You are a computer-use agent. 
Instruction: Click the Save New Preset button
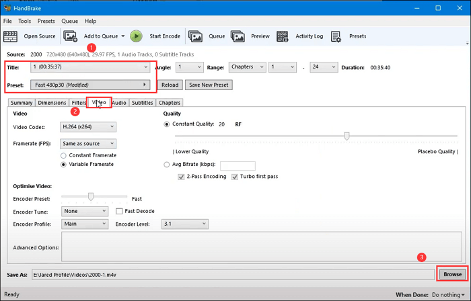pos(209,85)
